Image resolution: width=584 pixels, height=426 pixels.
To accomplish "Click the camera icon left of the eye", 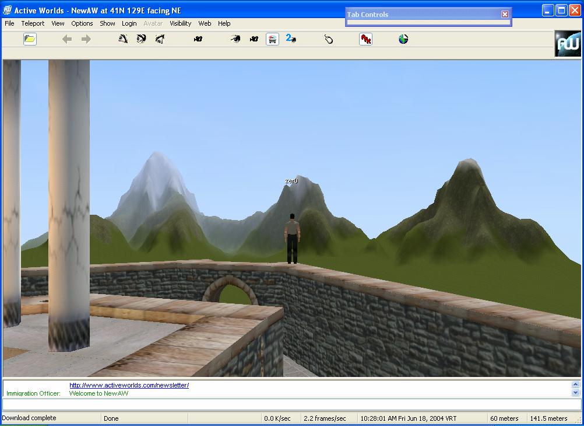I will click(198, 39).
